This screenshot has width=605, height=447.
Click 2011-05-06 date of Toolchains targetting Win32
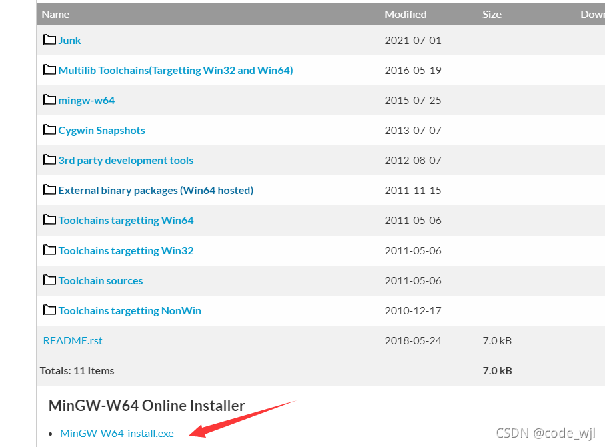click(x=412, y=251)
